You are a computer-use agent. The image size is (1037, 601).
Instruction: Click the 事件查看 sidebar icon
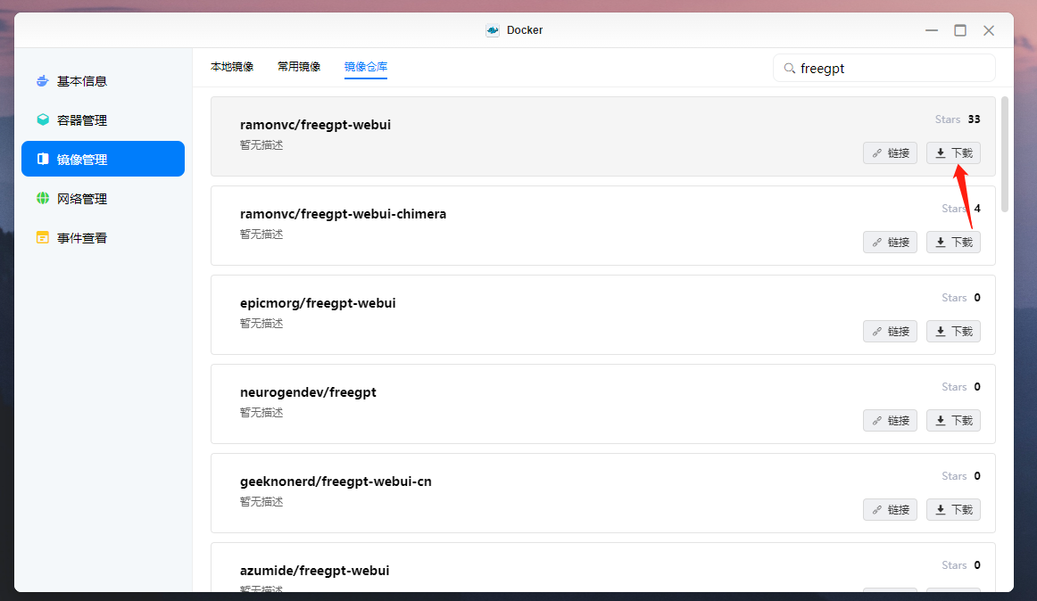point(42,238)
